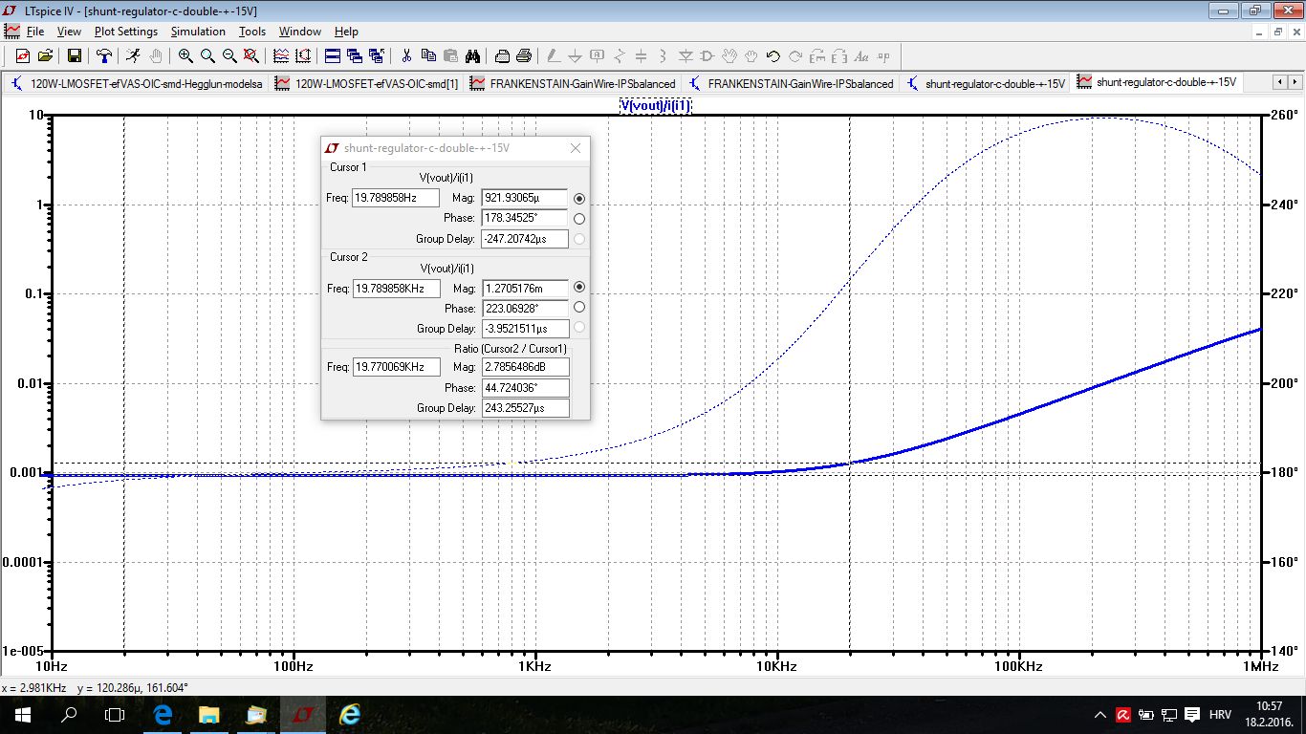1306x734 pixels.
Task: Click the V(vout)/i(i1) trace label
Action: (656, 105)
